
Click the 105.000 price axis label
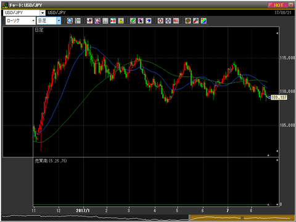(x=287, y=125)
